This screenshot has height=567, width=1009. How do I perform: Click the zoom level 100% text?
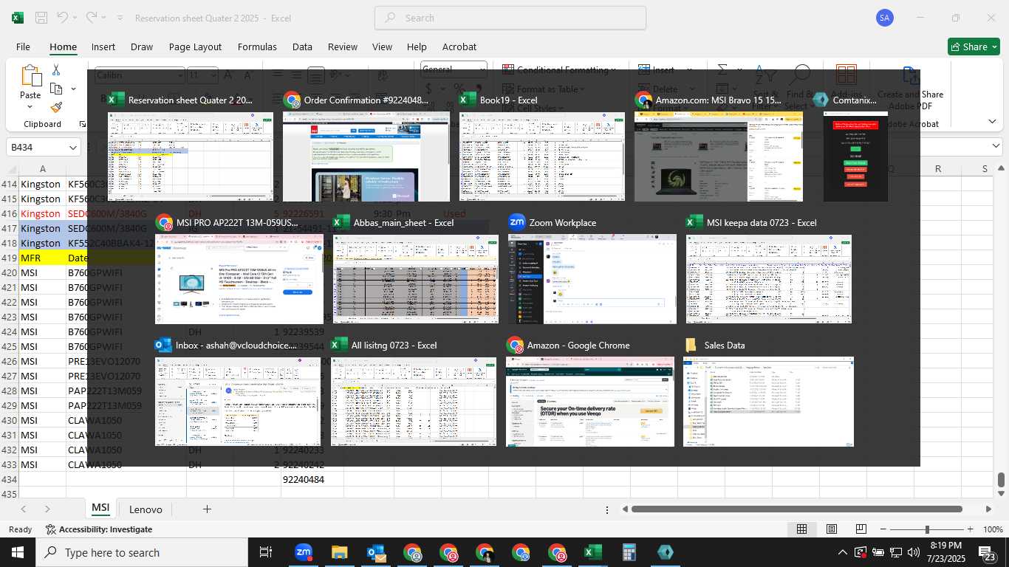pyautogui.click(x=993, y=529)
